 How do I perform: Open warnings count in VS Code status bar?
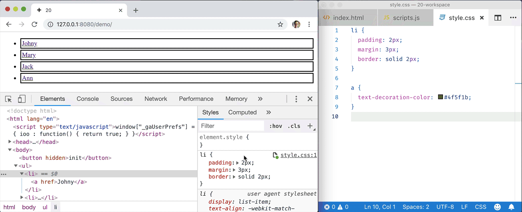(343, 207)
